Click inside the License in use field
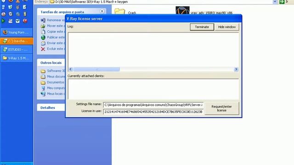The height and width of the screenshot is (165, 294). point(153,112)
